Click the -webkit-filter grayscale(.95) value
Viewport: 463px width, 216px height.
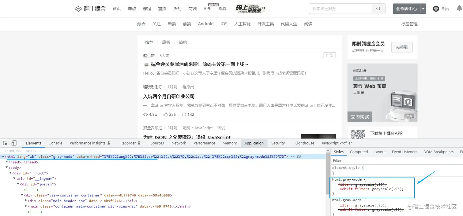coord(388,189)
